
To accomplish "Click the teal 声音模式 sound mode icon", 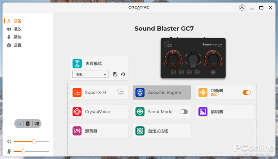I will click(77, 64).
